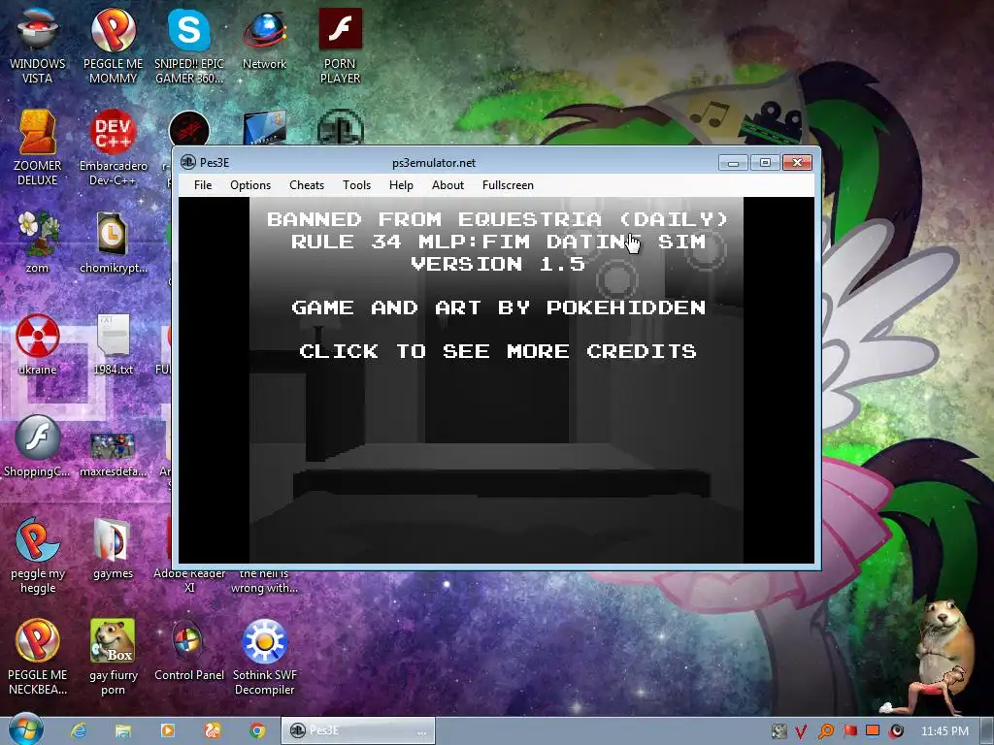This screenshot has height=745, width=994.
Task: Open the orange UC Browser taskbar icon
Action: click(213, 730)
